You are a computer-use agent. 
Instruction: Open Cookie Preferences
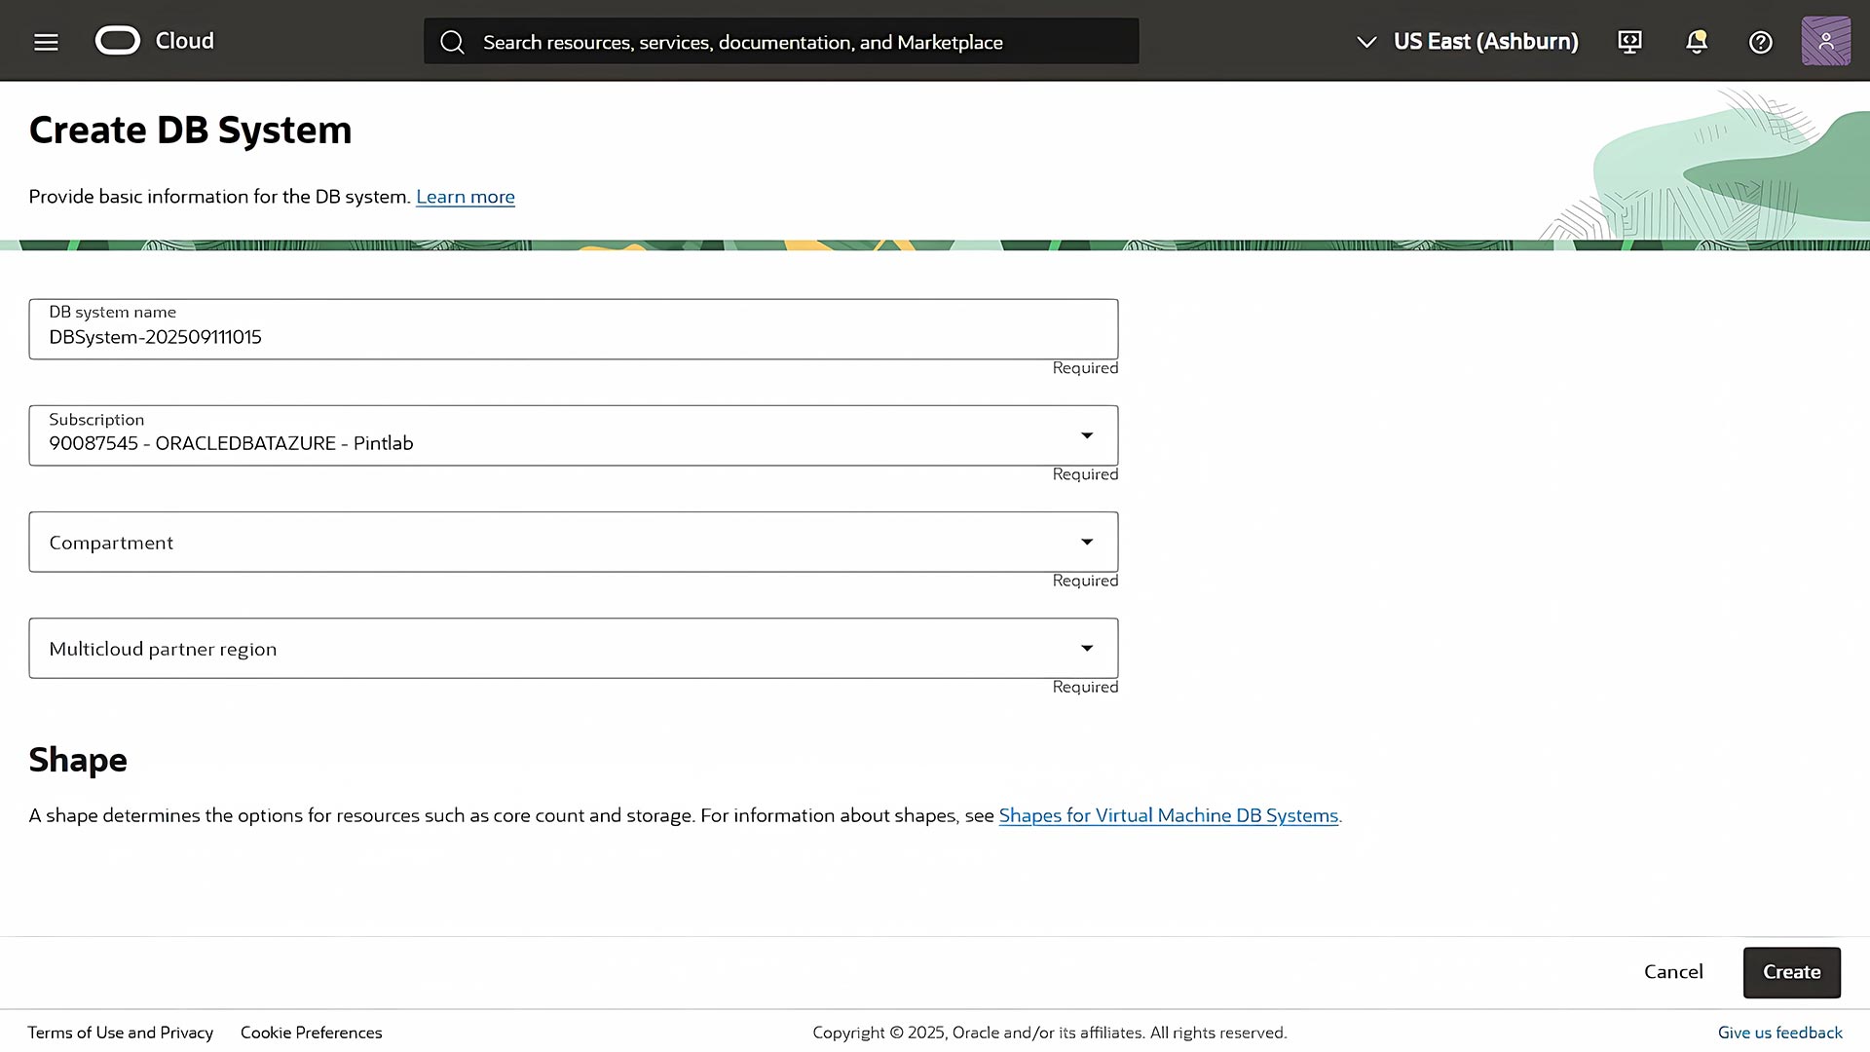[x=311, y=1032]
